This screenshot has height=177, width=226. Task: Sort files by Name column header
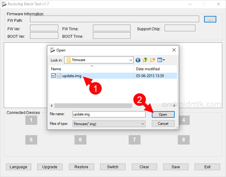[92, 69]
